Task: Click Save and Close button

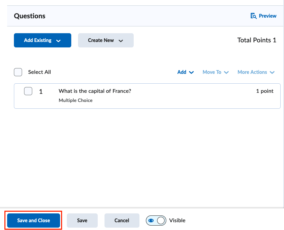Action: 34,221
